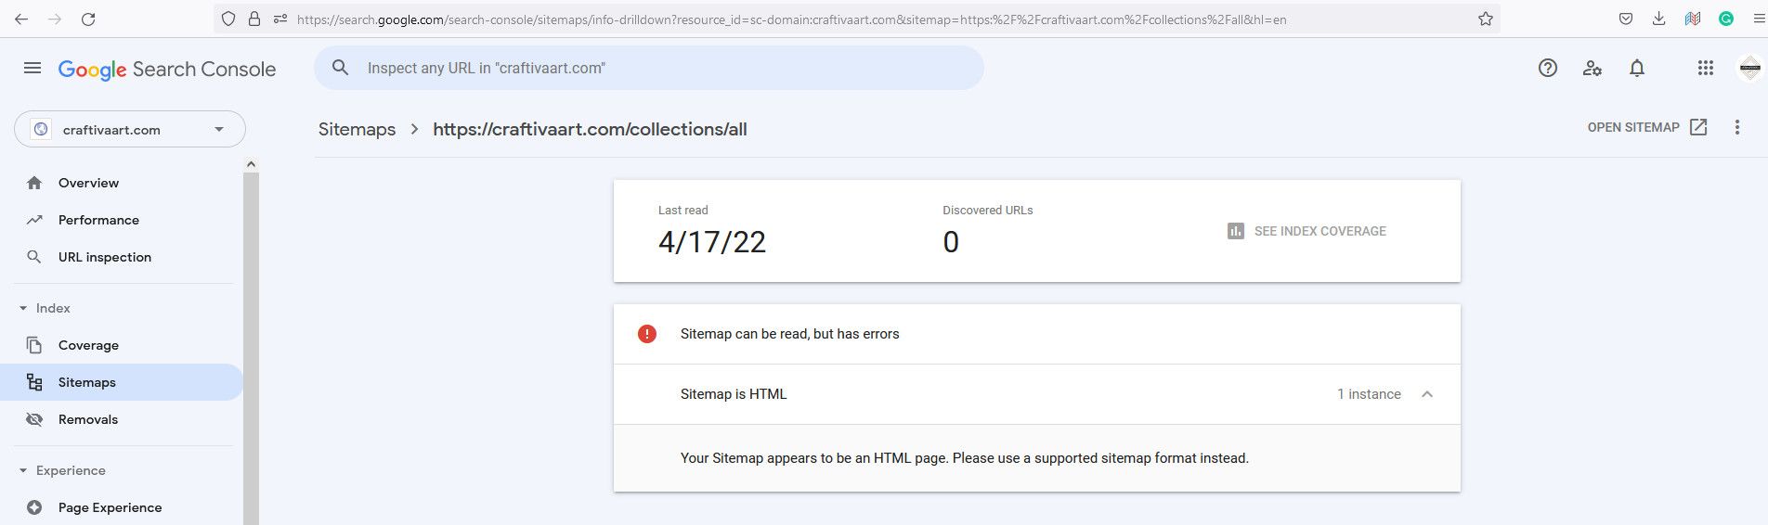The height and width of the screenshot is (525, 1768).
Task: Open users and permissions settings icon
Action: click(1592, 68)
